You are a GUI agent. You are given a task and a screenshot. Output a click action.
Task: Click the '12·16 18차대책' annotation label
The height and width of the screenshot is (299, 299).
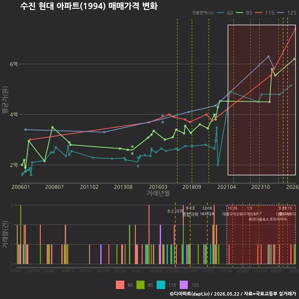tap(207, 211)
